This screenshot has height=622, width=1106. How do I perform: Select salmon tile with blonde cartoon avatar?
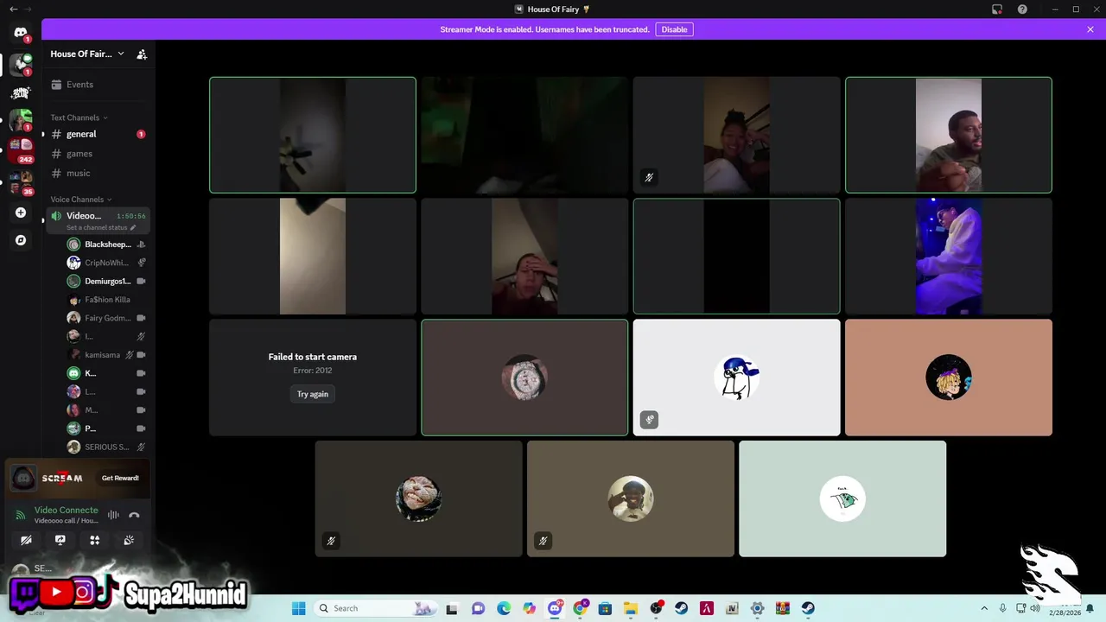[x=949, y=378]
